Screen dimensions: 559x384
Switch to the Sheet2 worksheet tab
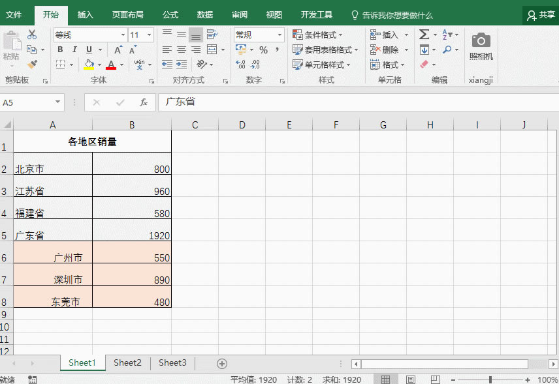[x=127, y=363]
